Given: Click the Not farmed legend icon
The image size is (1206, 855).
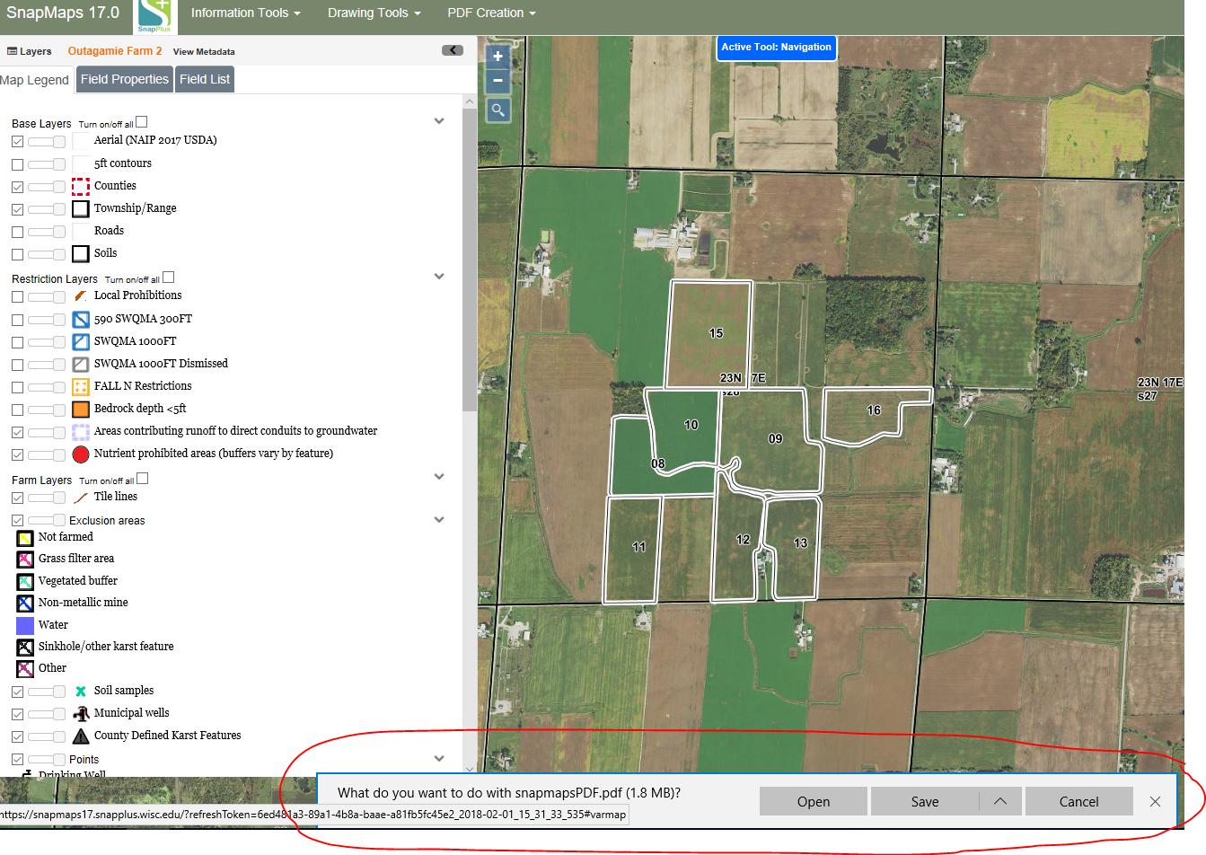Looking at the screenshot, I should point(25,538).
